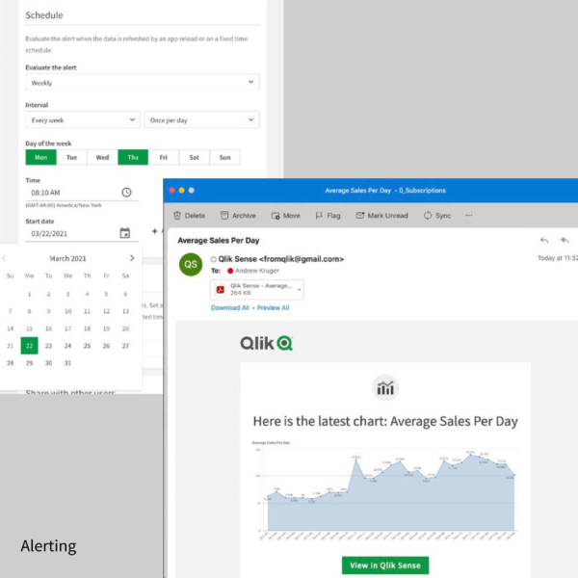Click the 03/22/2021 start date field

(x=82, y=233)
